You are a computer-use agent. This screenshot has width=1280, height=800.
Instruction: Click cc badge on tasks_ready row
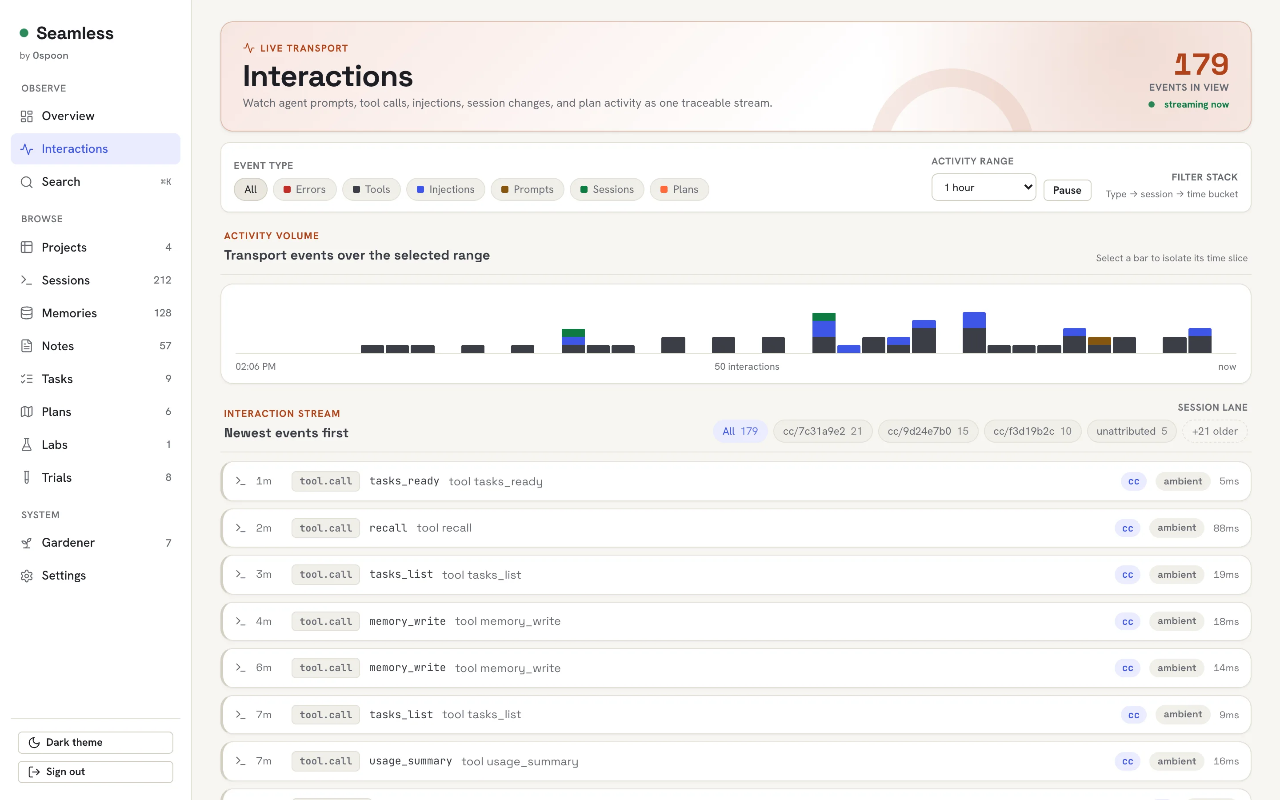pyautogui.click(x=1133, y=481)
